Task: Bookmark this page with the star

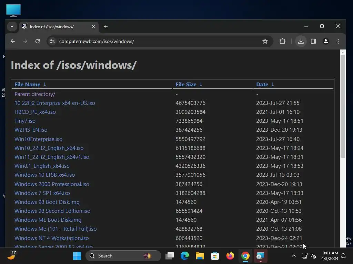Action: click(x=265, y=41)
